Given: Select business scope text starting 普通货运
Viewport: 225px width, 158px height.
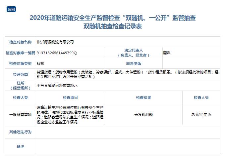Looking at the screenshot, I should click(128, 74).
